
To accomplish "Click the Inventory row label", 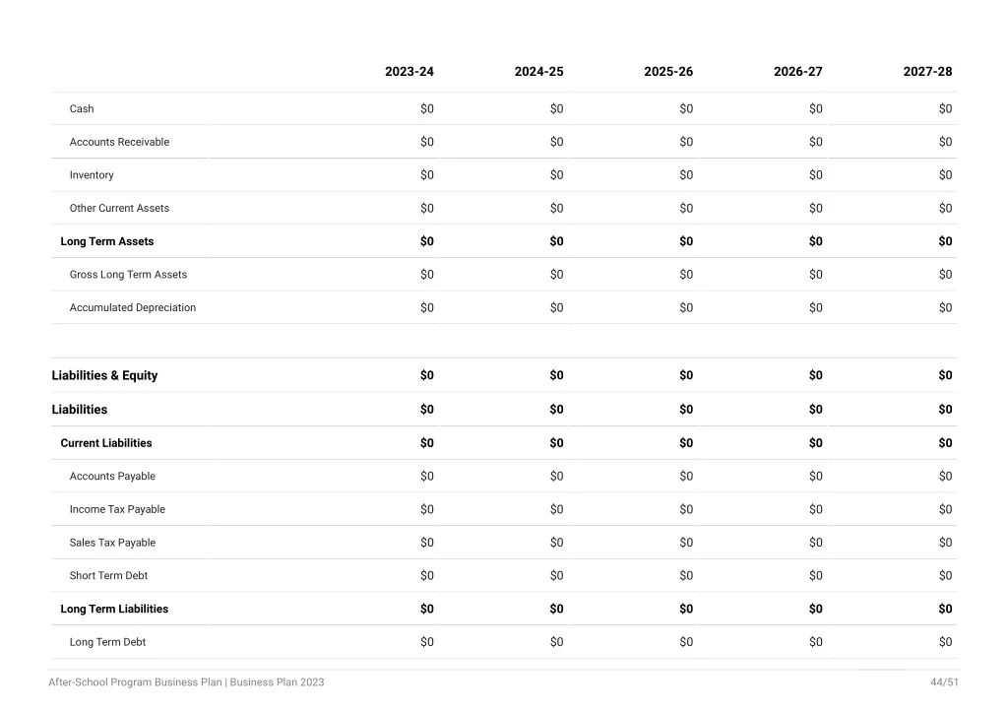I will pos(92,175).
